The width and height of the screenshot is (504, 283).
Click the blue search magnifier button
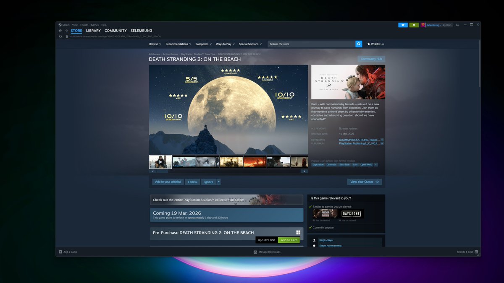click(x=359, y=44)
